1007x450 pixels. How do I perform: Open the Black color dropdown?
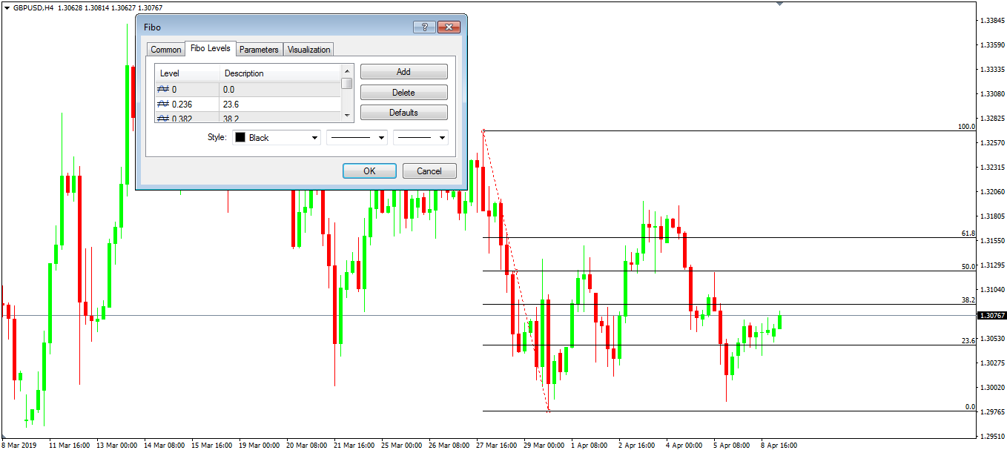tap(314, 138)
